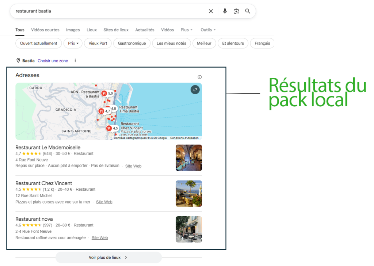374x266 pixels.
Task: Open the Prix filter dropdown
Action: point(73,43)
